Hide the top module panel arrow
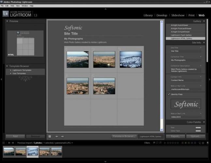Screen dimensions: 211x163 tap(106, 9)
